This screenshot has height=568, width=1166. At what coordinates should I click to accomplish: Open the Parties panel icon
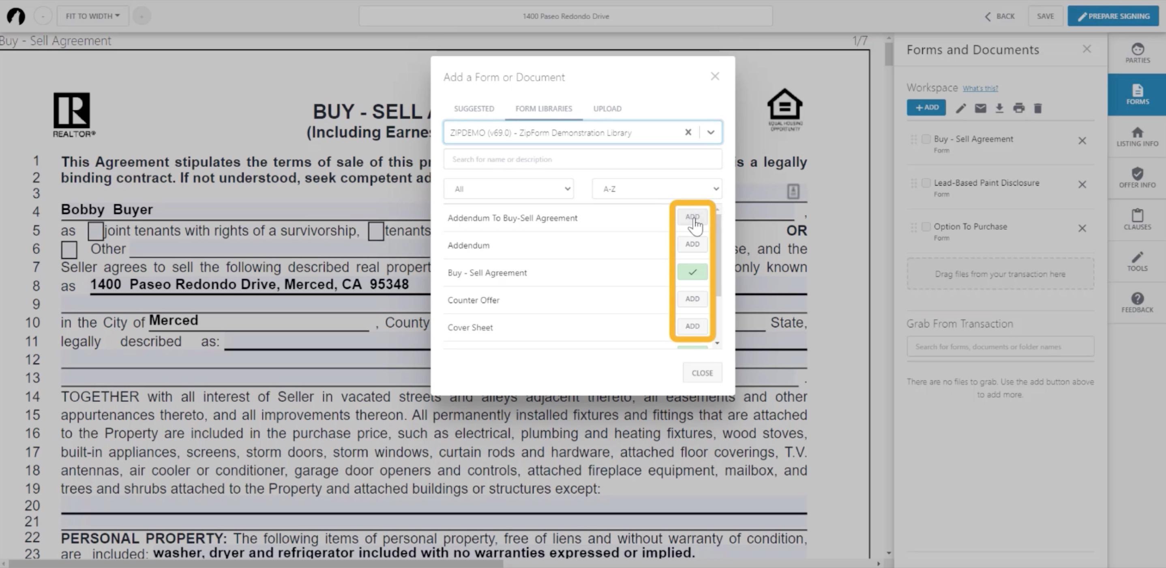click(1137, 52)
